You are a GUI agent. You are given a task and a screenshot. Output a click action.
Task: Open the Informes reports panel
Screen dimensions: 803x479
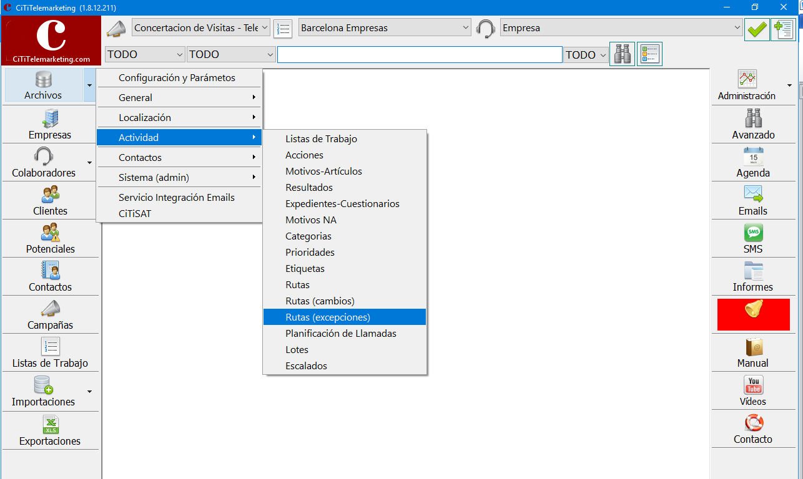754,276
